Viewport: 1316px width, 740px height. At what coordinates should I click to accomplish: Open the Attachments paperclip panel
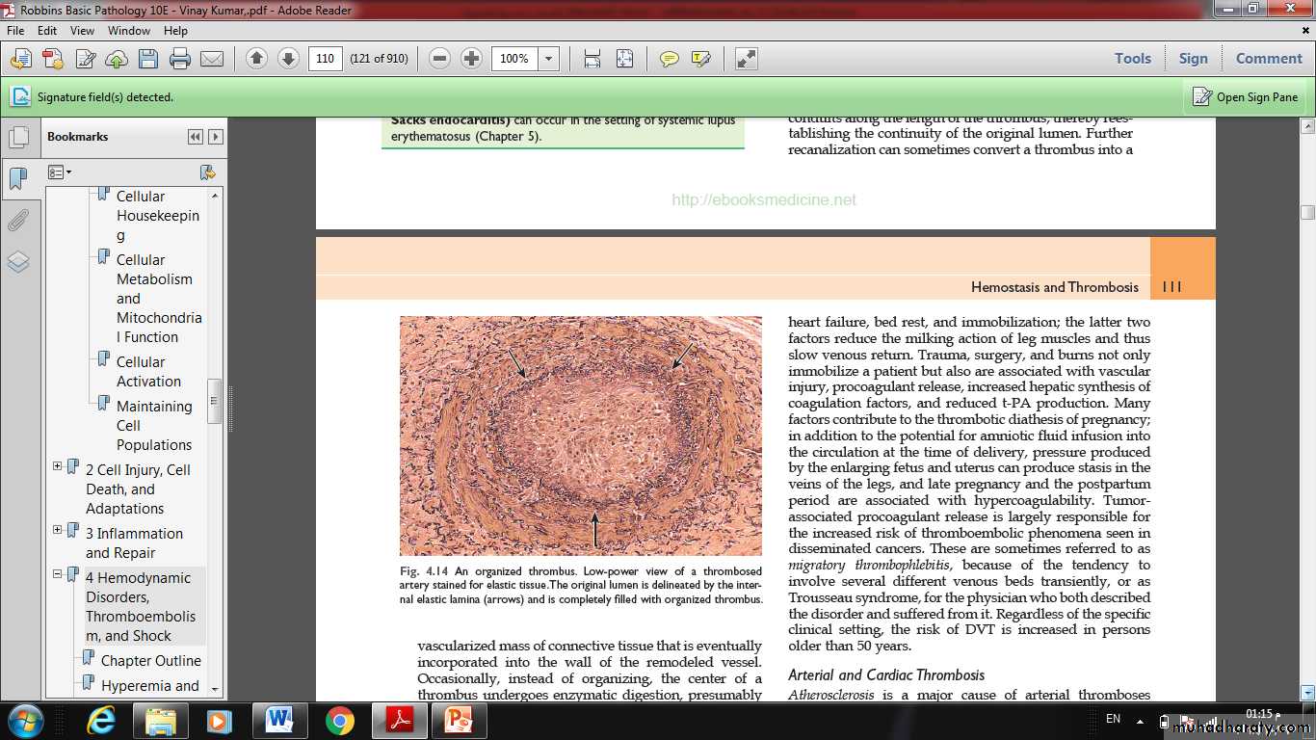coord(18,221)
